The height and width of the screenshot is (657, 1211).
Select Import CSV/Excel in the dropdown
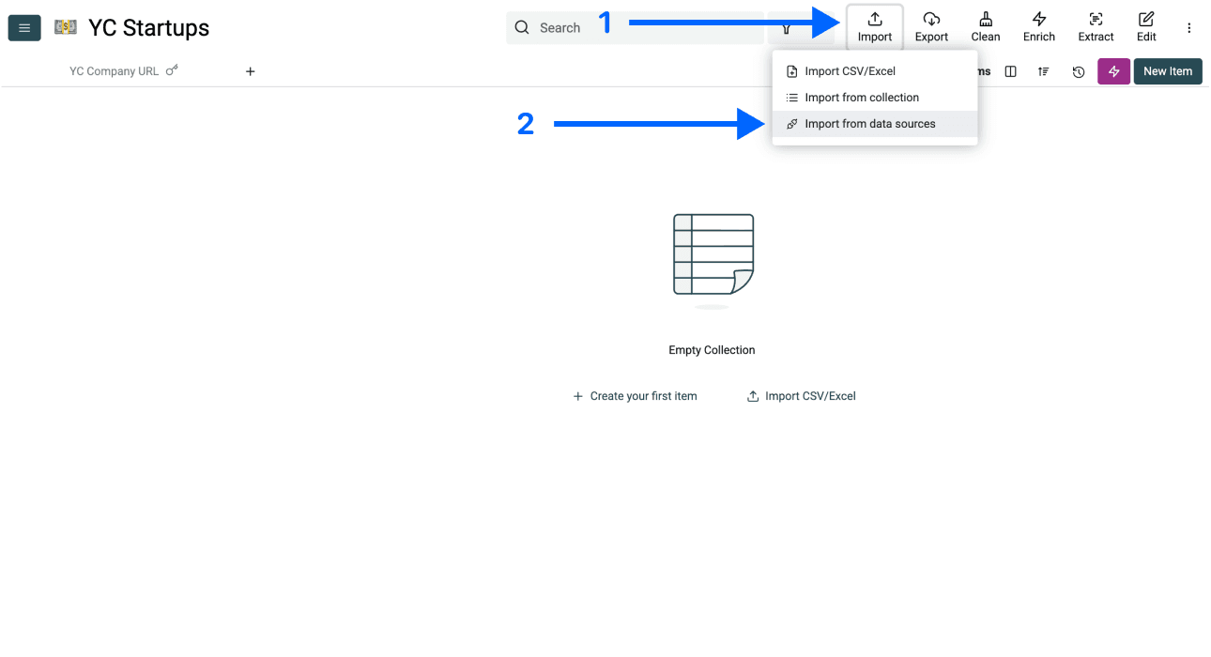click(x=848, y=70)
